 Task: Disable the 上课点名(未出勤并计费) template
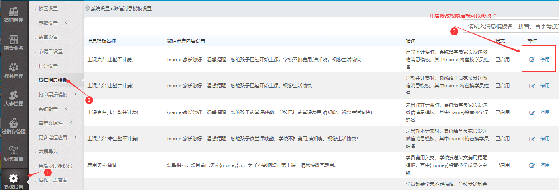point(545,112)
